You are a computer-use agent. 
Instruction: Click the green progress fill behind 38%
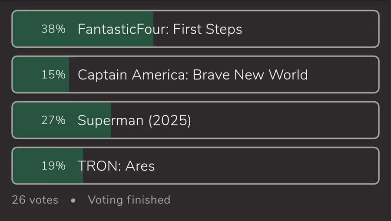point(26,29)
